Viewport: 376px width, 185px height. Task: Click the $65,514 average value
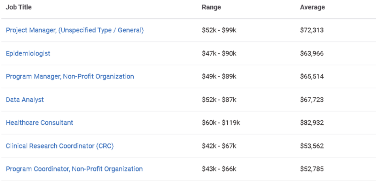[312, 76]
